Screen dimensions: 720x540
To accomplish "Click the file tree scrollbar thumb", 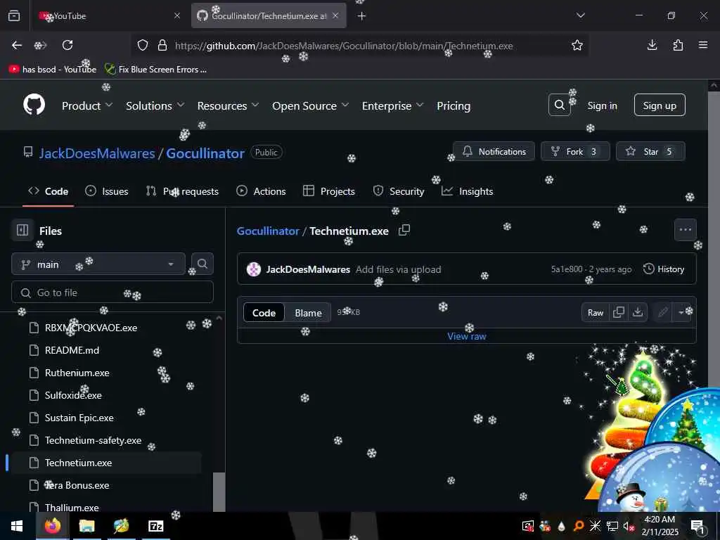I will click(x=219, y=491).
